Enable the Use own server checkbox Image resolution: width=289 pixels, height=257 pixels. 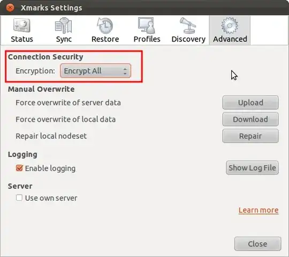(x=19, y=197)
